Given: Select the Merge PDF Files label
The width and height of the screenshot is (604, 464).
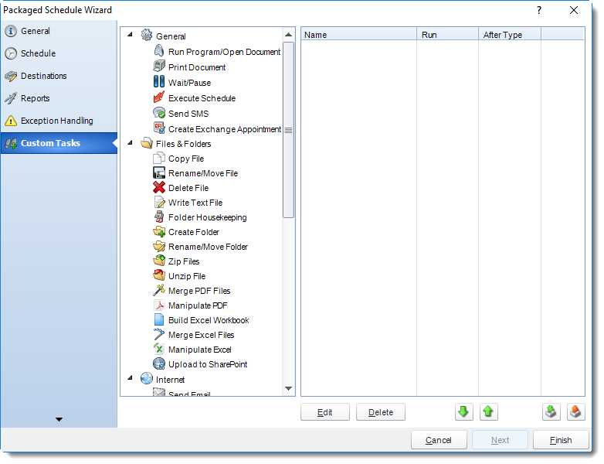Looking at the screenshot, I should click(x=199, y=291).
